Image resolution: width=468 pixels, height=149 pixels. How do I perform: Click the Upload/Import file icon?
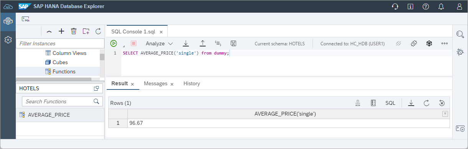coord(203,43)
